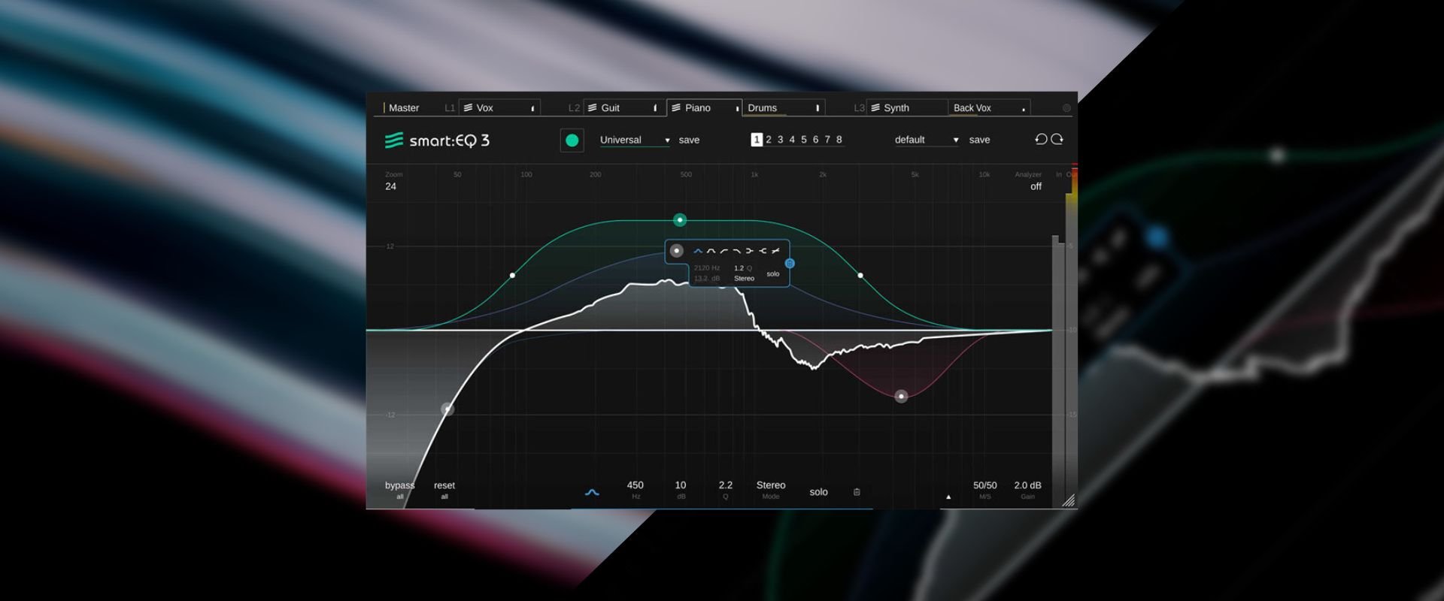Click the Vox tab layer icon
1444x601 pixels.
(468, 108)
